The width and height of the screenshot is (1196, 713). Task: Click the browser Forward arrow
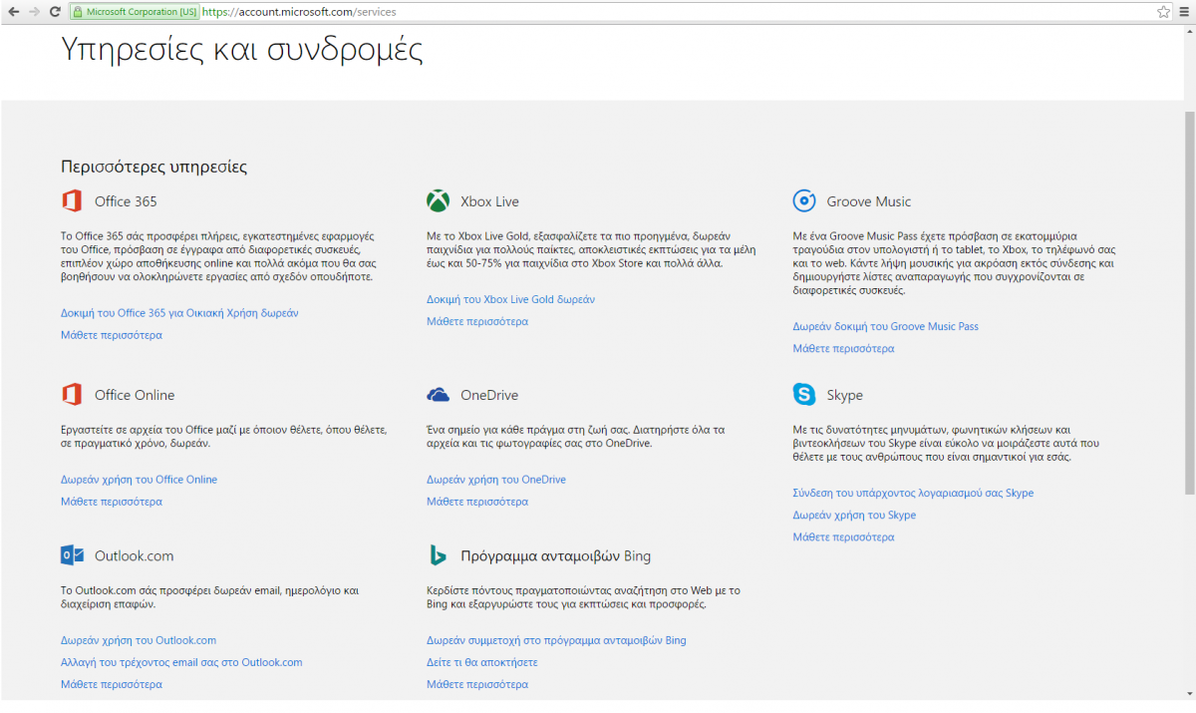point(35,12)
